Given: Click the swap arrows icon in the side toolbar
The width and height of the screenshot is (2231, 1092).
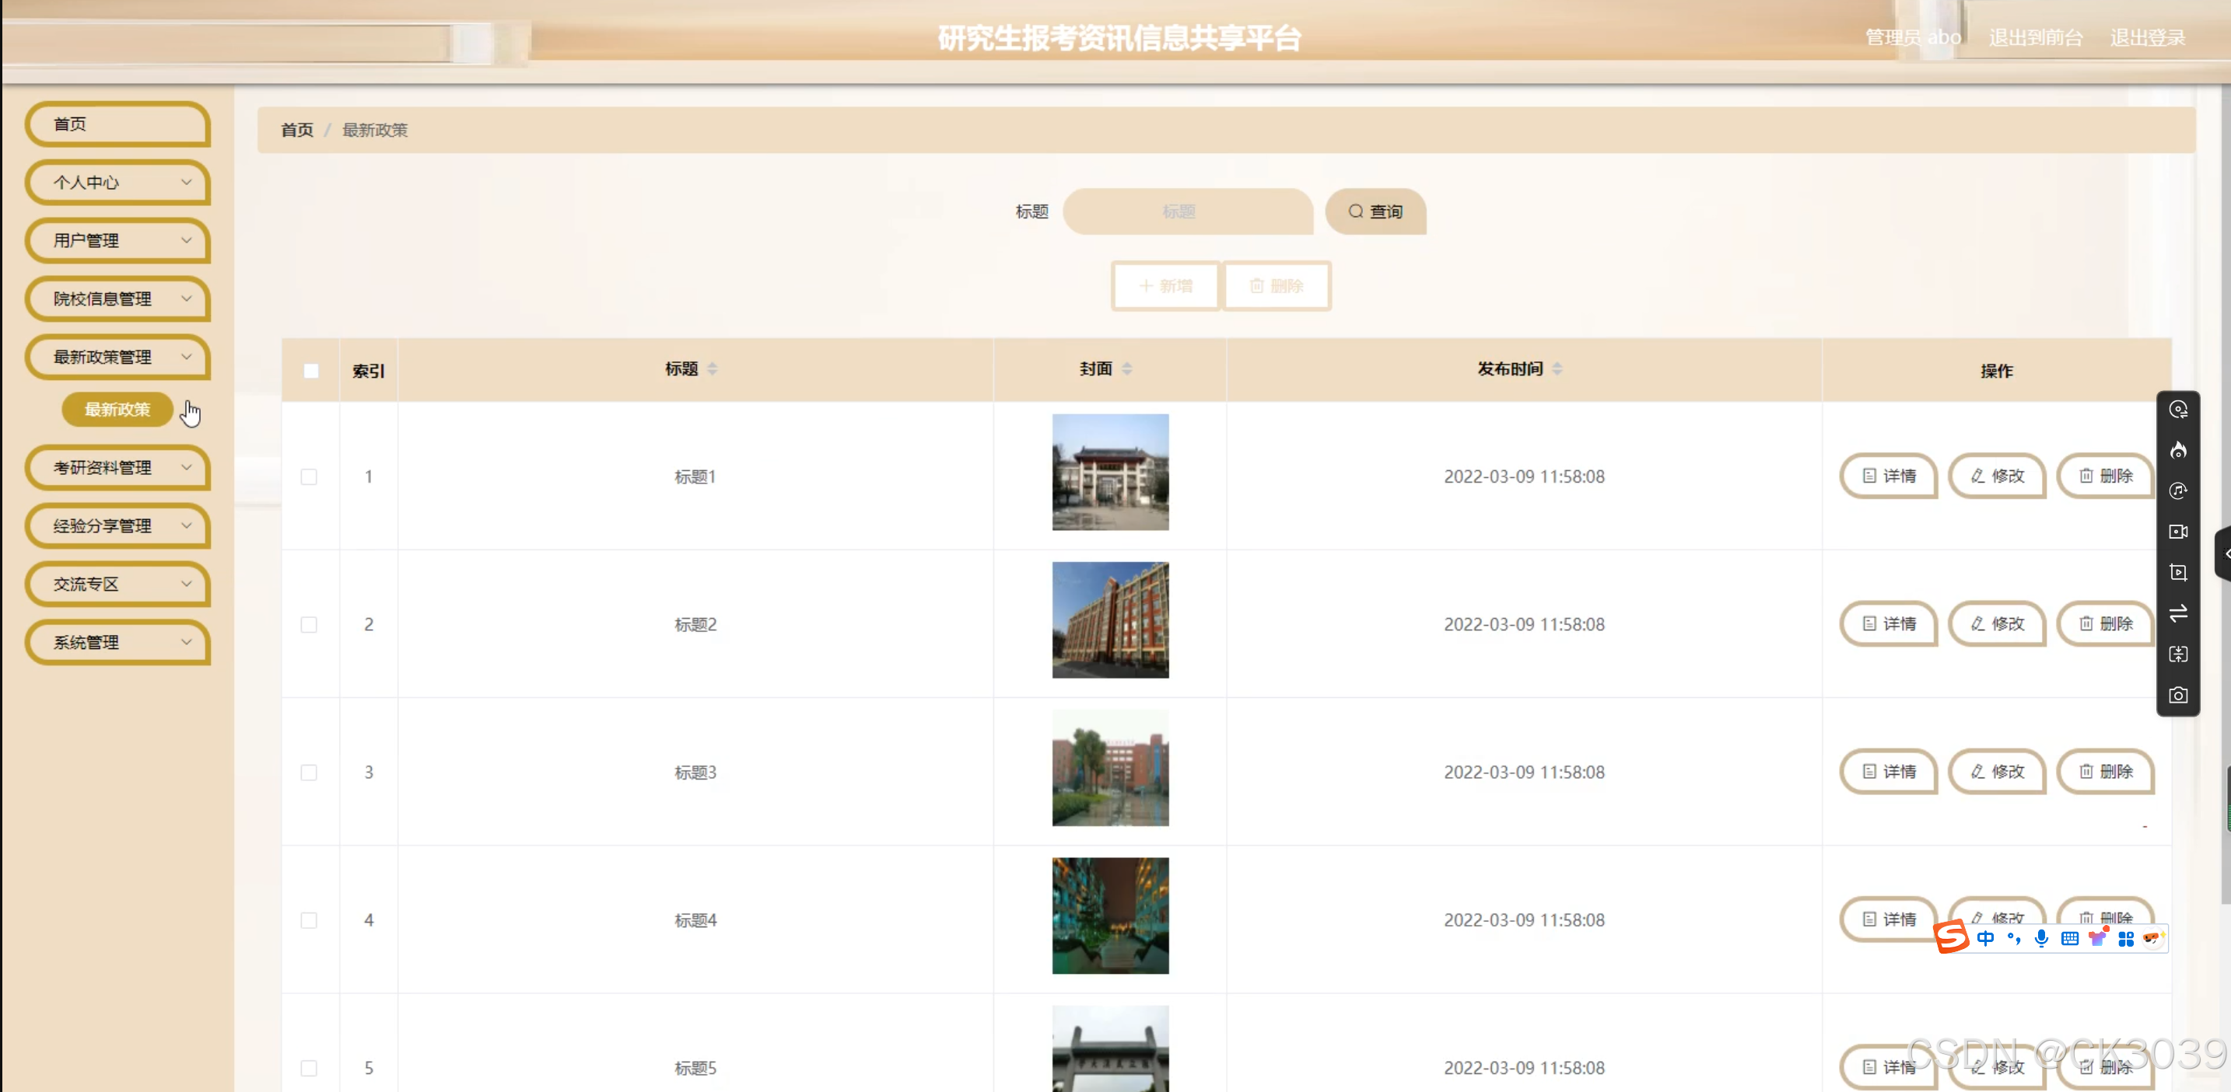Looking at the screenshot, I should point(2177,612).
